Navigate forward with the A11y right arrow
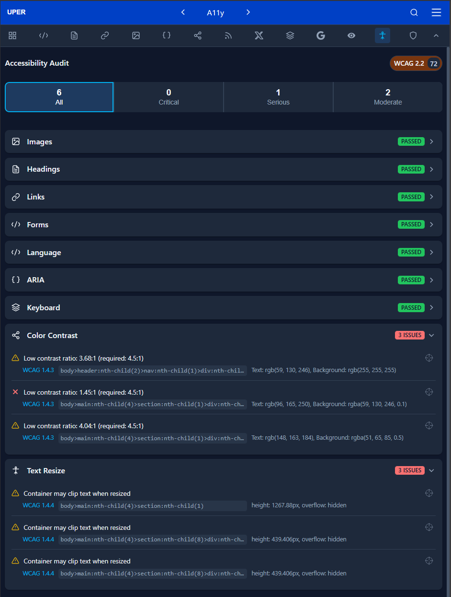 tap(248, 12)
